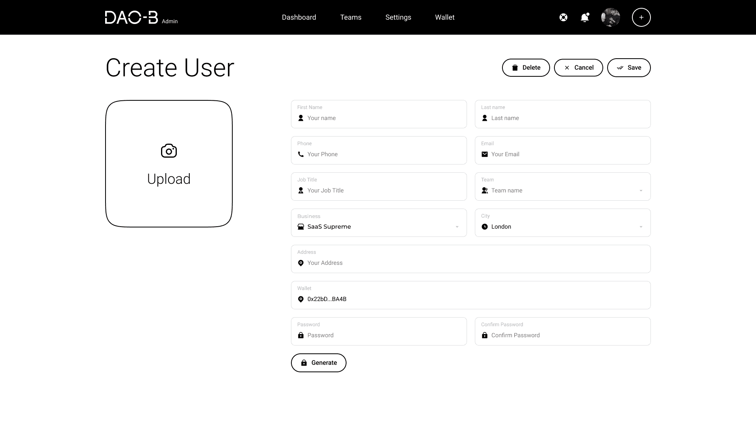Open Settings in the navigation
This screenshot has width=756, height=425.
tap(398, 17)
